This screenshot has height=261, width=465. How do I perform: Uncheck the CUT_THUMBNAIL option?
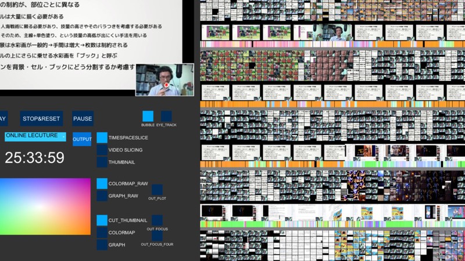click(x=102, y=220)
